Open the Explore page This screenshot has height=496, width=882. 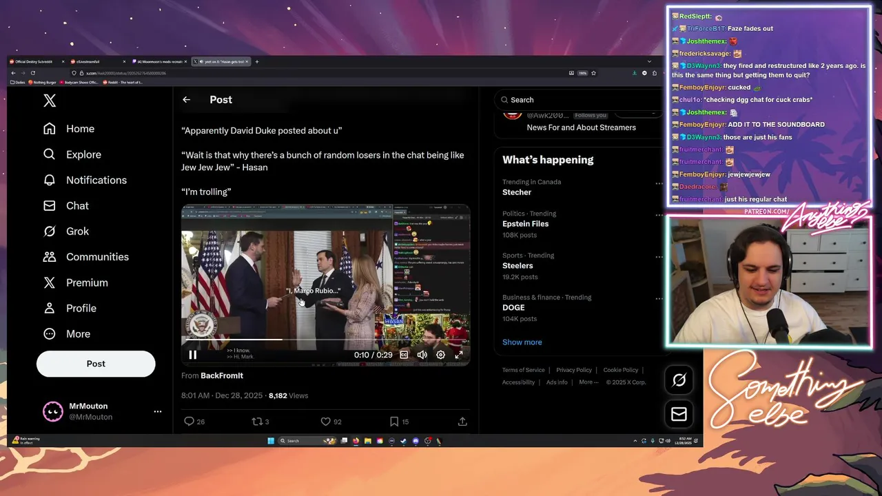pyautogui.click(x=72, y=154)
